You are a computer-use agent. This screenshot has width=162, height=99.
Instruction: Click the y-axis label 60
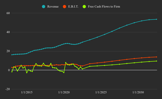pos(8,13)
